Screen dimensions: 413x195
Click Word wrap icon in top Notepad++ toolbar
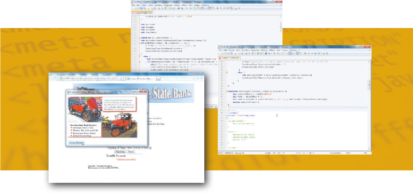(202, 8)
